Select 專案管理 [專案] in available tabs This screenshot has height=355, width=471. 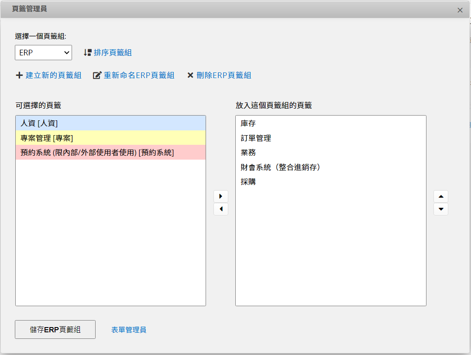click(x=110, y=138)
